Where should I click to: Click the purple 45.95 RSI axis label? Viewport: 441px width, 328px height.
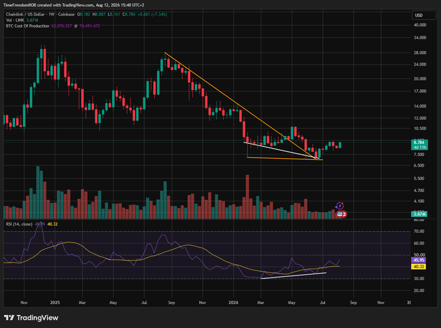point(419,260)
